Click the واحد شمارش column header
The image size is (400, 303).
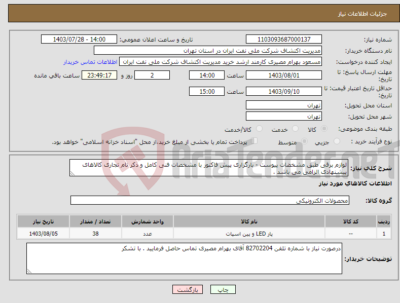148,221
